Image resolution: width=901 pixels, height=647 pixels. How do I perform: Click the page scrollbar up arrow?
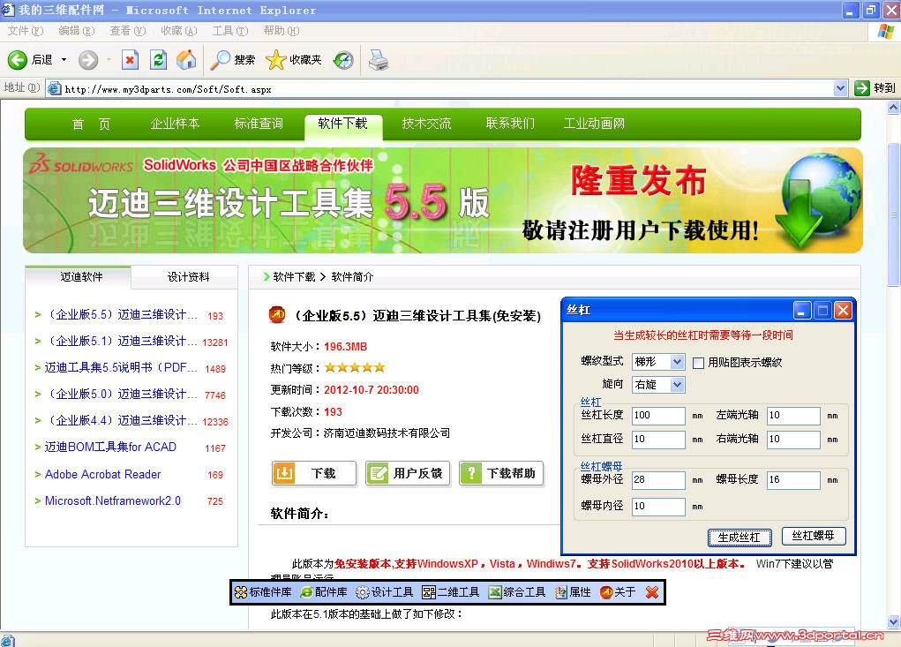click(x=894, y=108)
